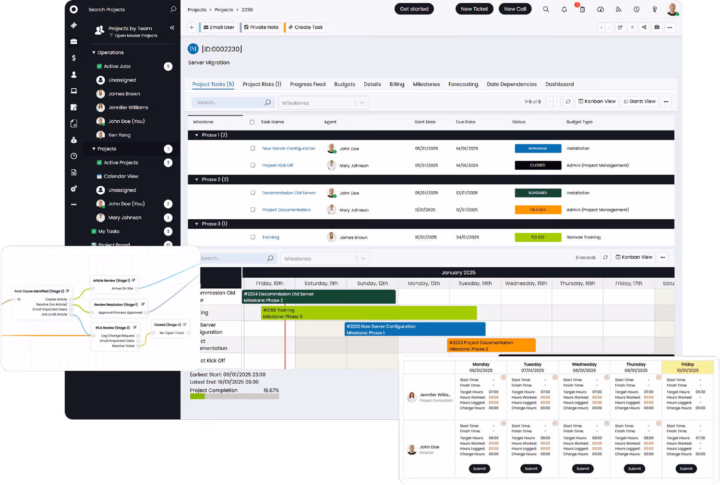Click the share icon in project toolbar
The image size is (720, 485).
644,27
